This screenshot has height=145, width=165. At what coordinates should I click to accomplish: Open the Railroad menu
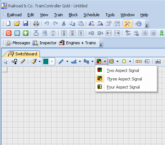click(14, 15)
